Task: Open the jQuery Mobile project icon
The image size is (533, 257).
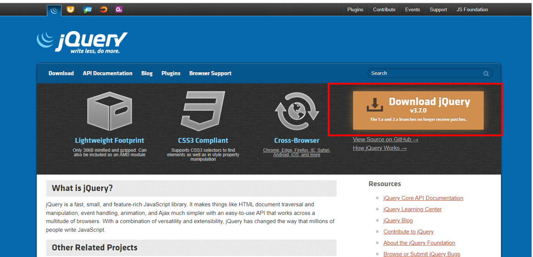Action: pyautogui.click(x=87, y=10)
